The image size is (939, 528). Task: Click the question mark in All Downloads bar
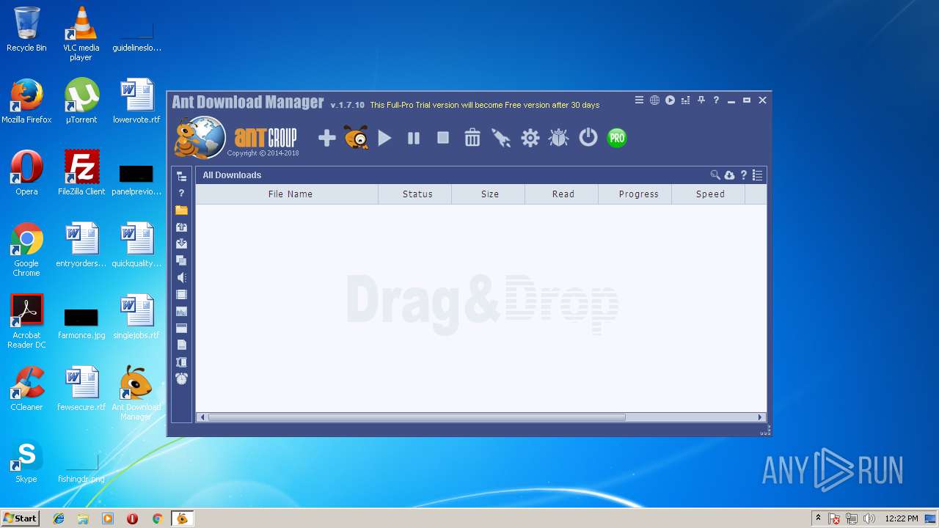coord(743,175)
